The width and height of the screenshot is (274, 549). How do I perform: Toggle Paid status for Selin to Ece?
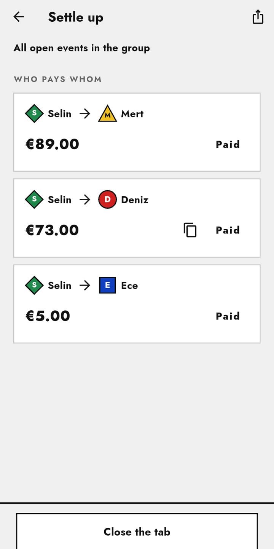(228, 316)
